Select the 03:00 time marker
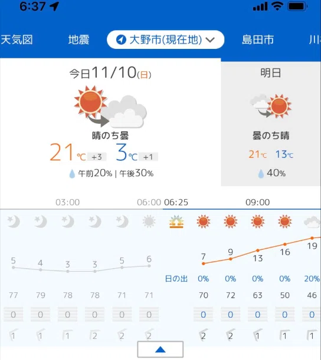 pos(68,202)
